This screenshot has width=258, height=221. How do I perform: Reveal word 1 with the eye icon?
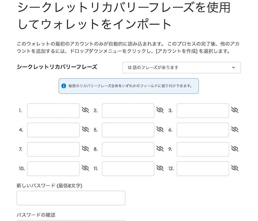tap(85, 110)
